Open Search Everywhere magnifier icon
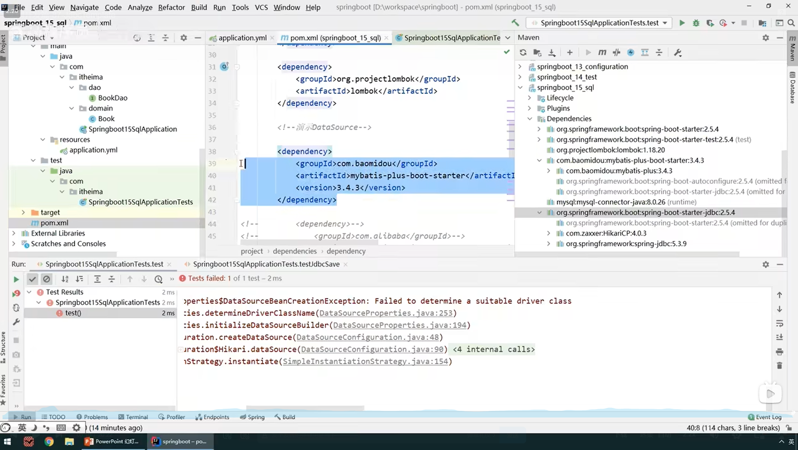 click(x=791, y=23)
